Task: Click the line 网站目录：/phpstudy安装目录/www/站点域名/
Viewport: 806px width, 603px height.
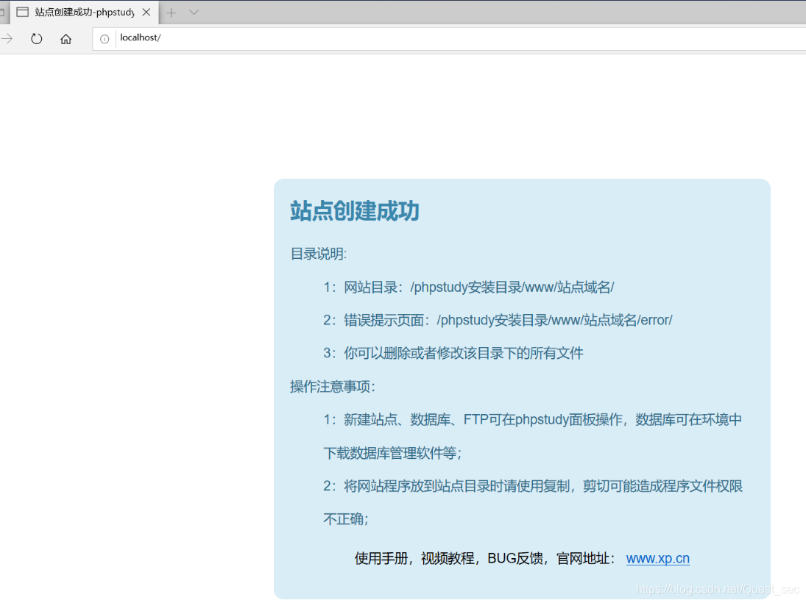Action: coord(469,287)
